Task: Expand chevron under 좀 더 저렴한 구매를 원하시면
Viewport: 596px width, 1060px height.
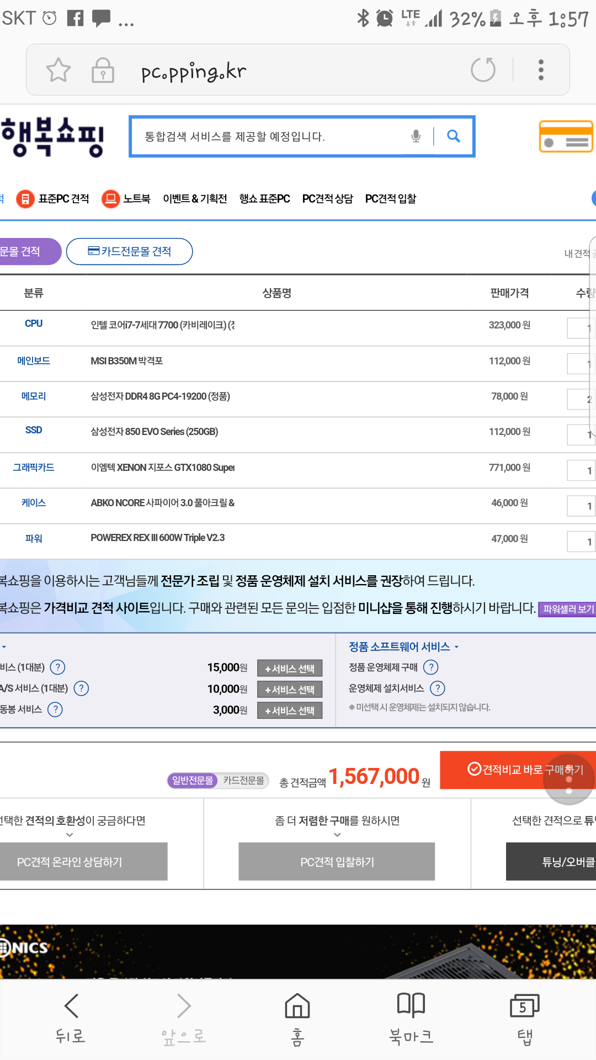Action: click(x=337, y=835)
